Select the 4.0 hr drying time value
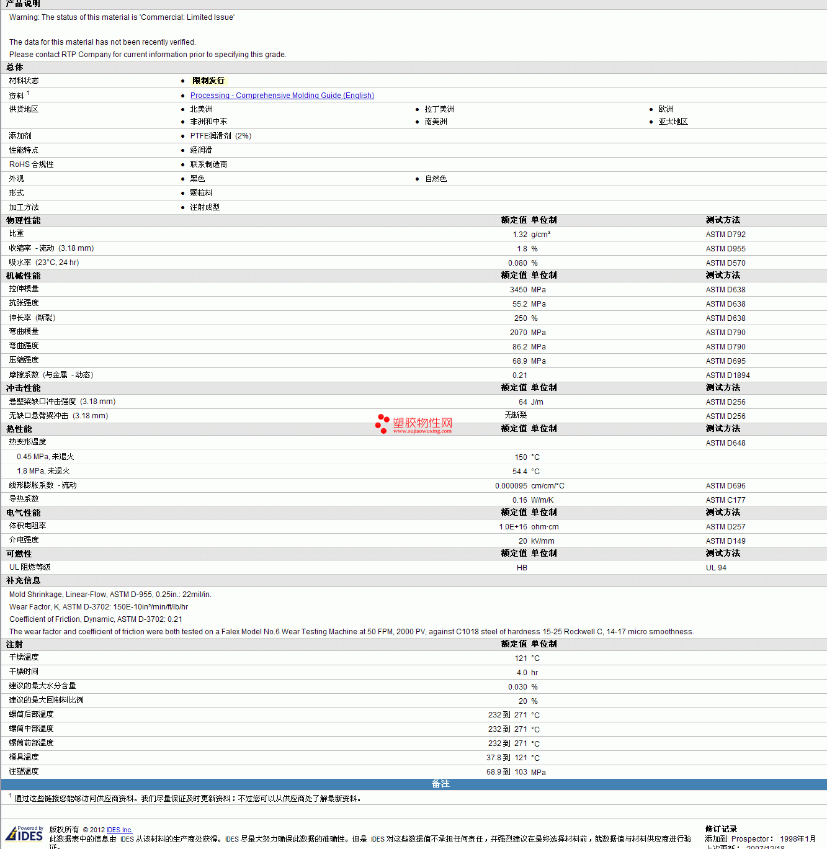The width and height of the screenshot is (827, 849). click(527, 673)
